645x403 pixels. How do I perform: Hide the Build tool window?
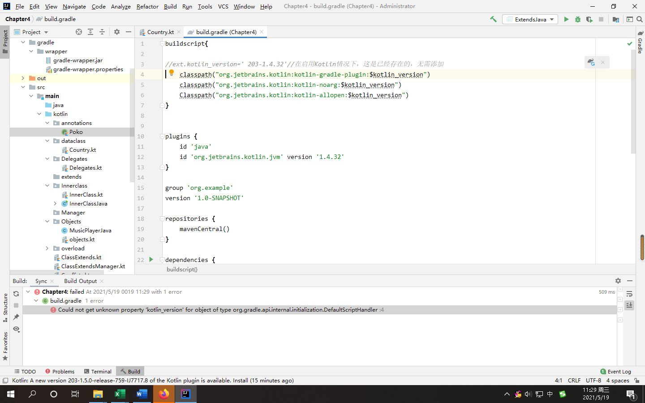click(630, 281)
